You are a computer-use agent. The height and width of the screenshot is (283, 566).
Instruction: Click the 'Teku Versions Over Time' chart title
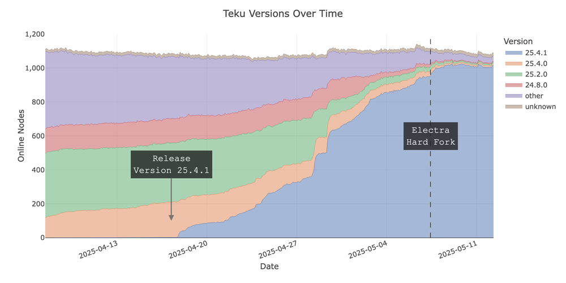pos(283,13)
